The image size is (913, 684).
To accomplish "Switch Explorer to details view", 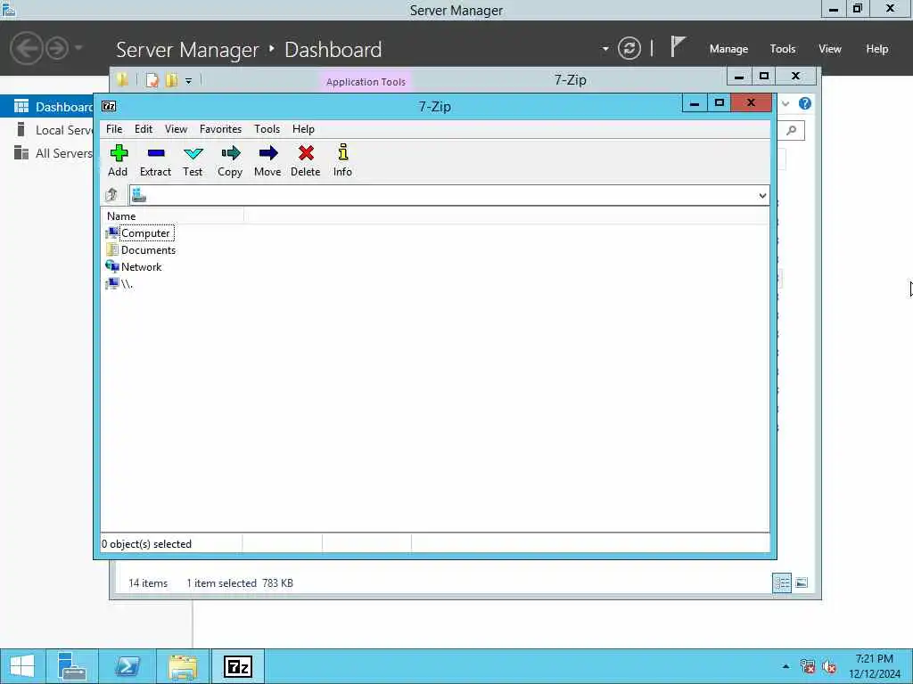I will tap(782, 582).
